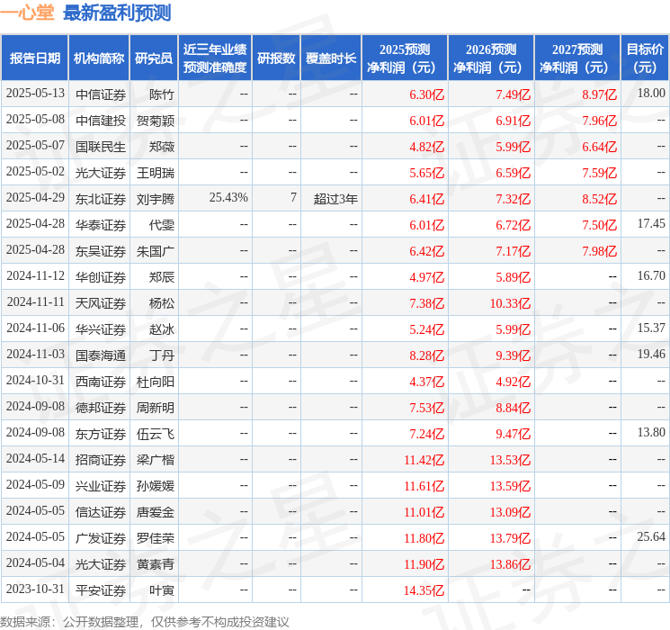Click the 研究员 column header

click(154, 58)
